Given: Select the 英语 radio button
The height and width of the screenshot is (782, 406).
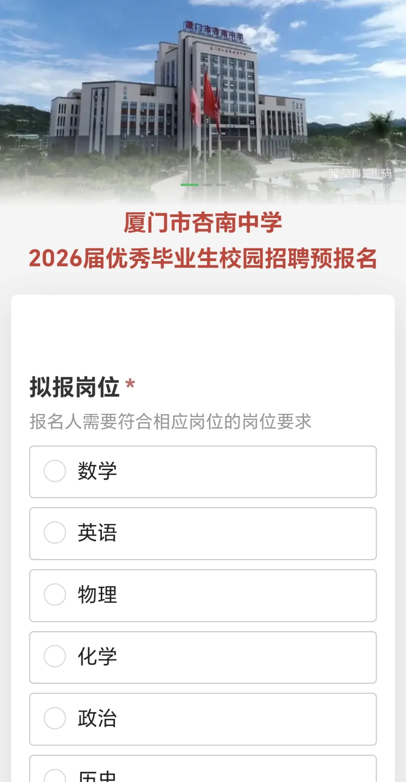Looking at the screenshot, I should 55,533.
